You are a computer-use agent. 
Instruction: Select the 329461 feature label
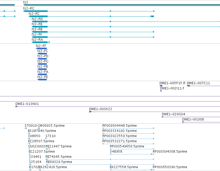coord(35,157)
